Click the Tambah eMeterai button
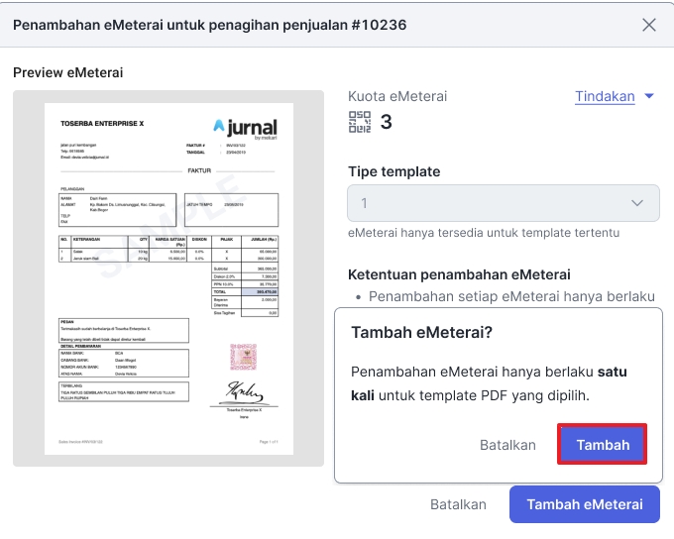Image resolution: width=674 pixels, height=539 pixels. pos(585,504)
